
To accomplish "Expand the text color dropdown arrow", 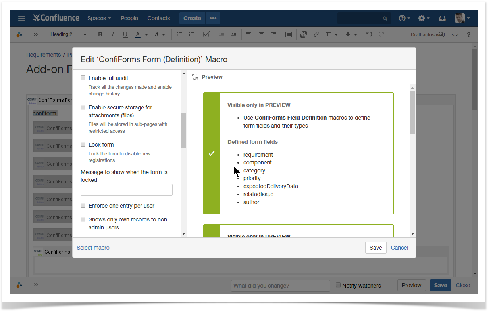I will click(x=146, y=34).
